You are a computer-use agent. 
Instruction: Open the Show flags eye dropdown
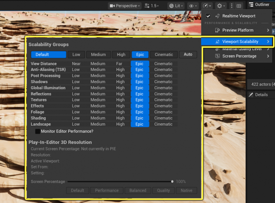193,6
